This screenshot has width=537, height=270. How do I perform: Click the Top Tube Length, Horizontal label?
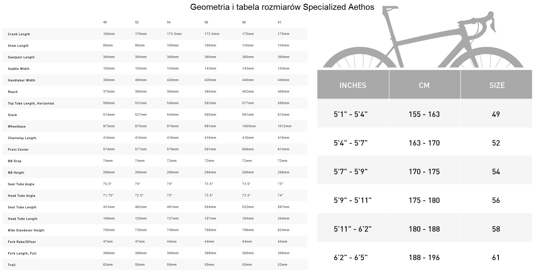[x=31, y=103]
